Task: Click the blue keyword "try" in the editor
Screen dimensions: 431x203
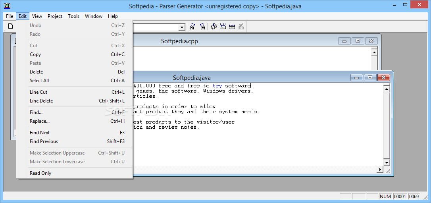Action: click(x=217, y=86)
